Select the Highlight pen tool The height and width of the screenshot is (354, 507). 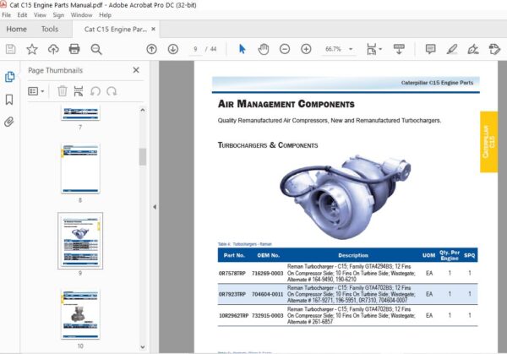point(452,49)
